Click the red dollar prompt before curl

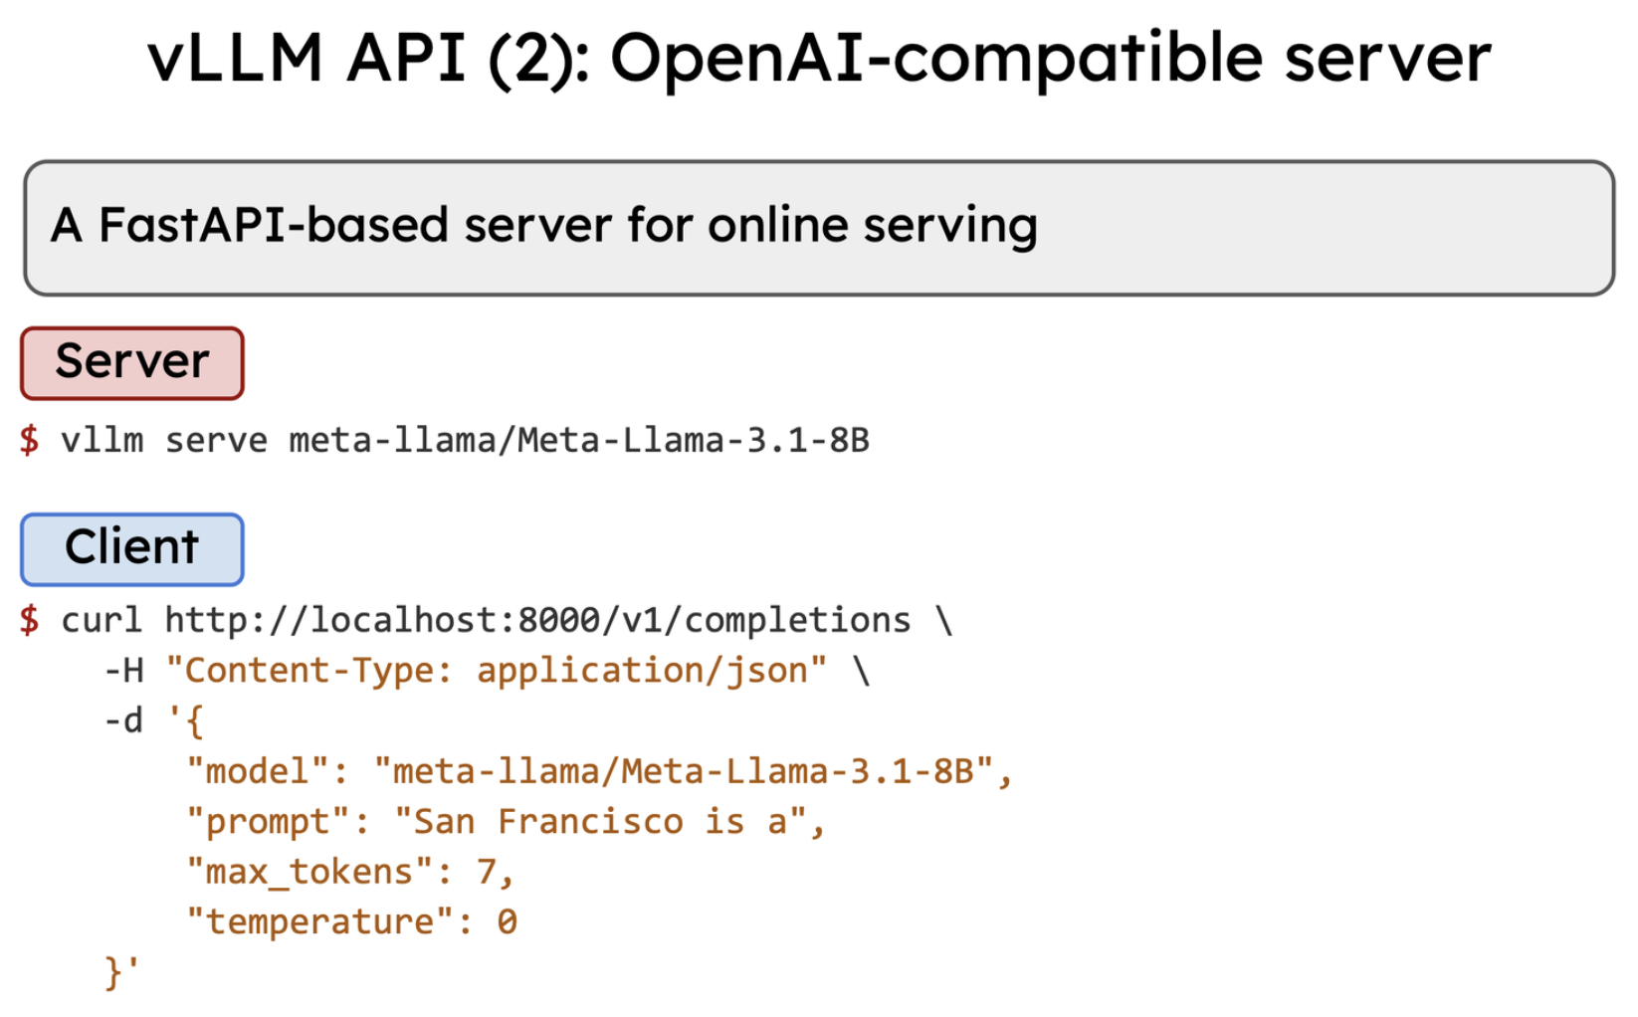30,620
